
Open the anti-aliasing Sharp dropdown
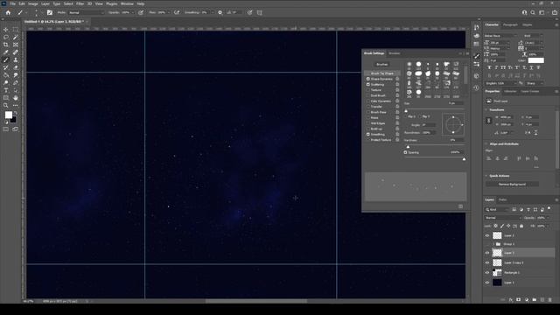coord(535,83)
